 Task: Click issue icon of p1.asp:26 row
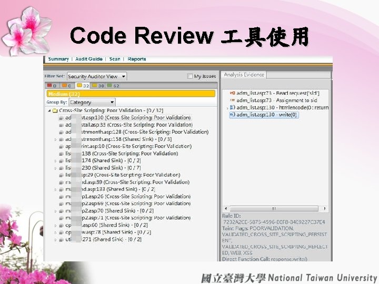coord(61,197)
